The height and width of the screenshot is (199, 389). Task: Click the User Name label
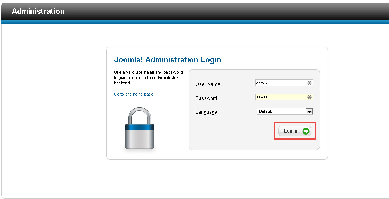pyautogui.click(x=208, y=84)
